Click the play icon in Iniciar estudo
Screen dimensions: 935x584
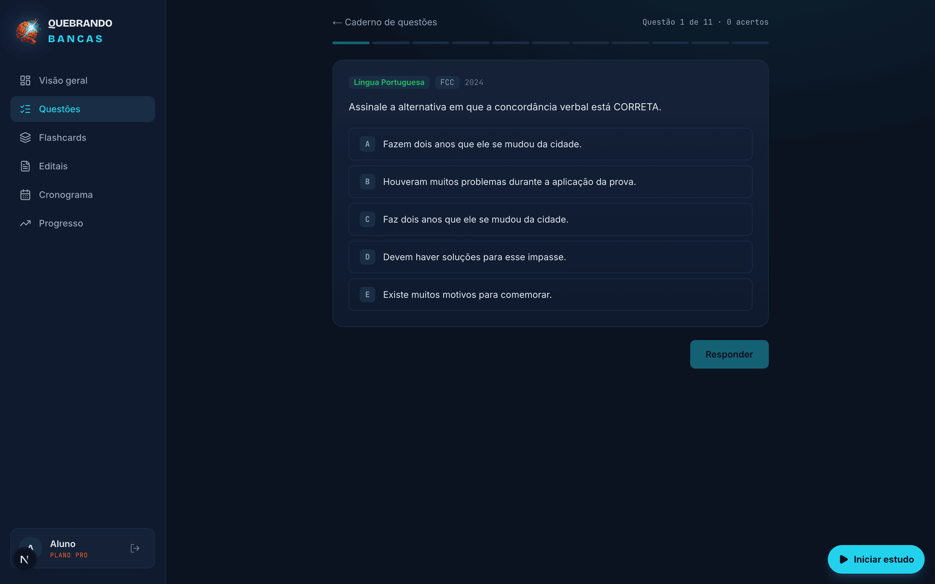pyautogui.click(x=843, y=559)
